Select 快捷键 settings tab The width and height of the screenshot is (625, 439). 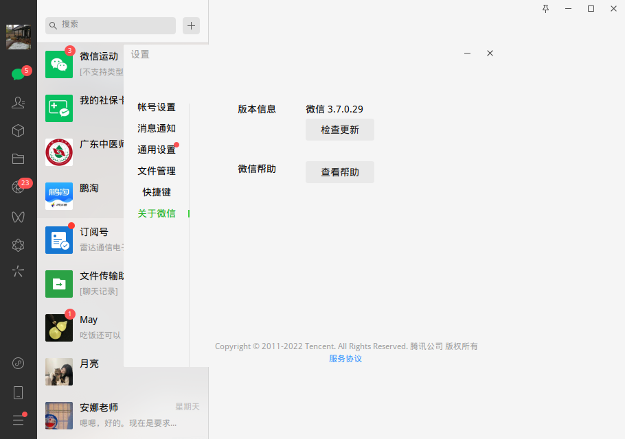[x=157, y=192]
